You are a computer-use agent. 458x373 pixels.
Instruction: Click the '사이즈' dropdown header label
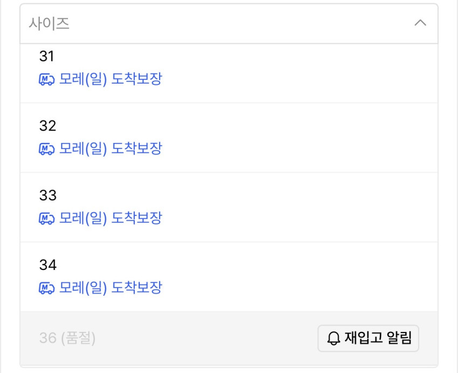tap(49, 24)
